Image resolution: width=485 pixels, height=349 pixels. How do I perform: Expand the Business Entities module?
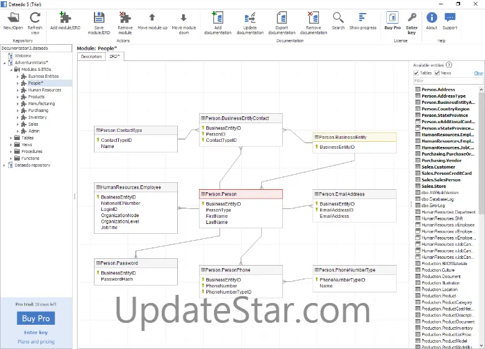[17, 77]
